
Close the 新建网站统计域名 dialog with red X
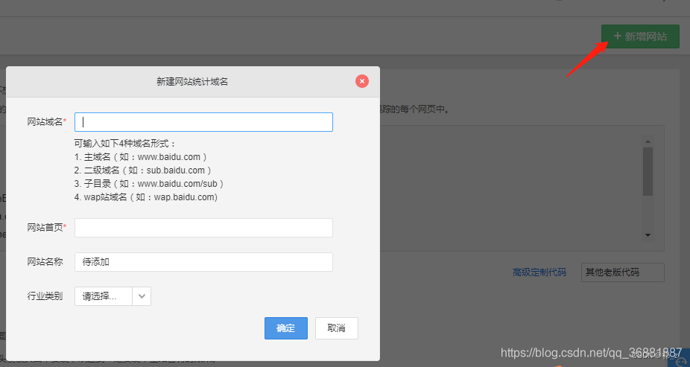tap(362, 81)
